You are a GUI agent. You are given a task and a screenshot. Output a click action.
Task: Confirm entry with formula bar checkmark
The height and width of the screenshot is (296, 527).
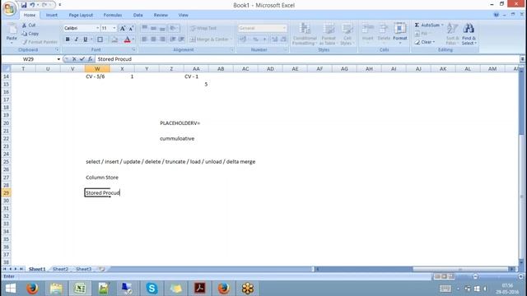point(82,59)
